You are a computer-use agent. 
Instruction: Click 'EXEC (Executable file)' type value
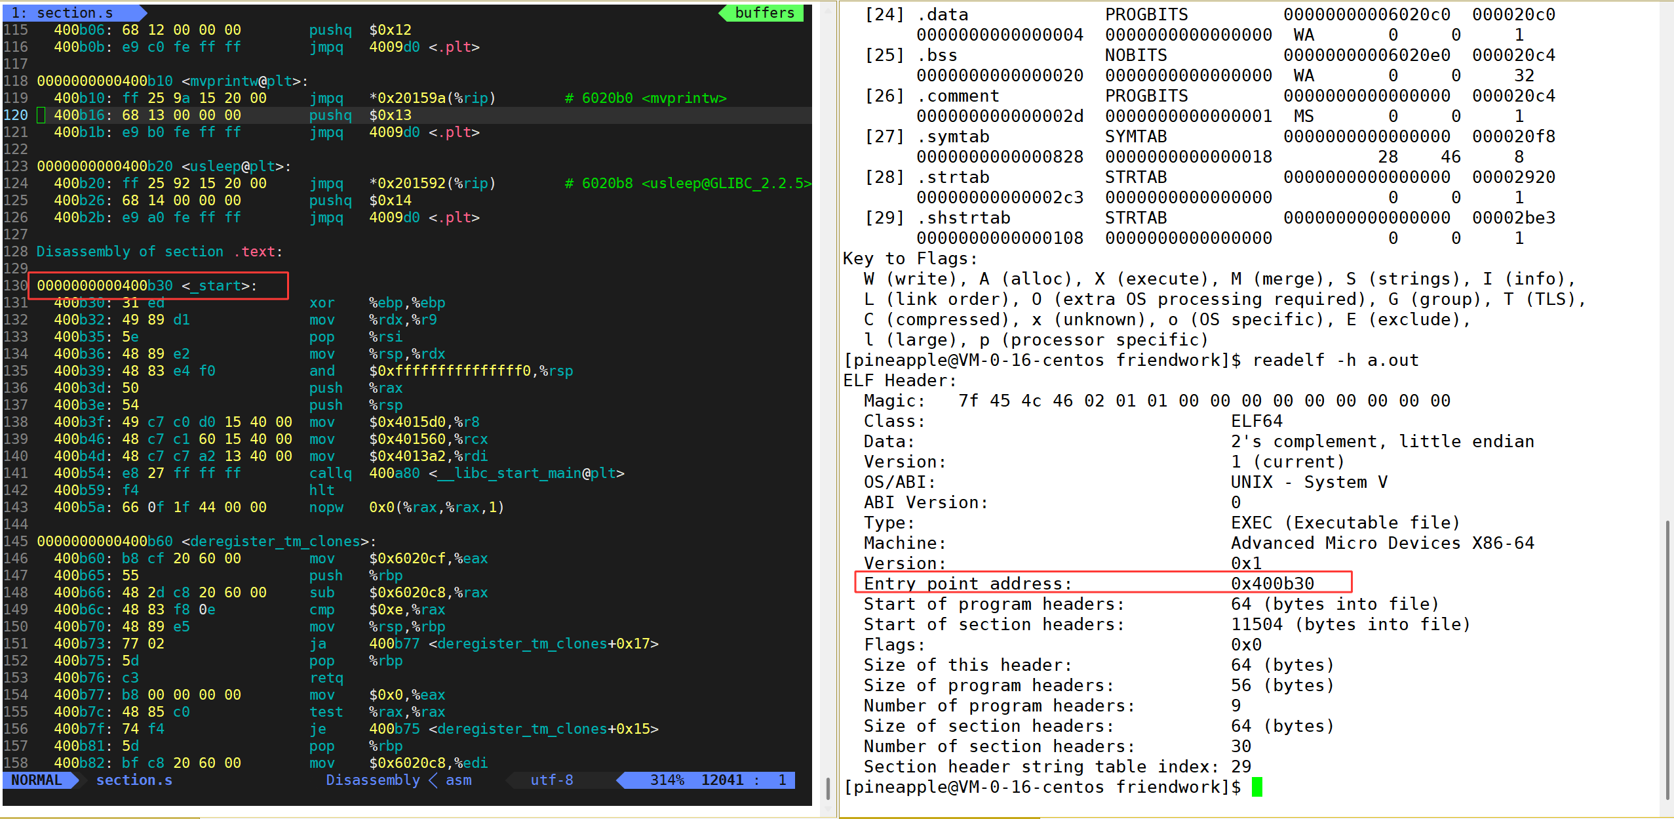click(1346, 523)
